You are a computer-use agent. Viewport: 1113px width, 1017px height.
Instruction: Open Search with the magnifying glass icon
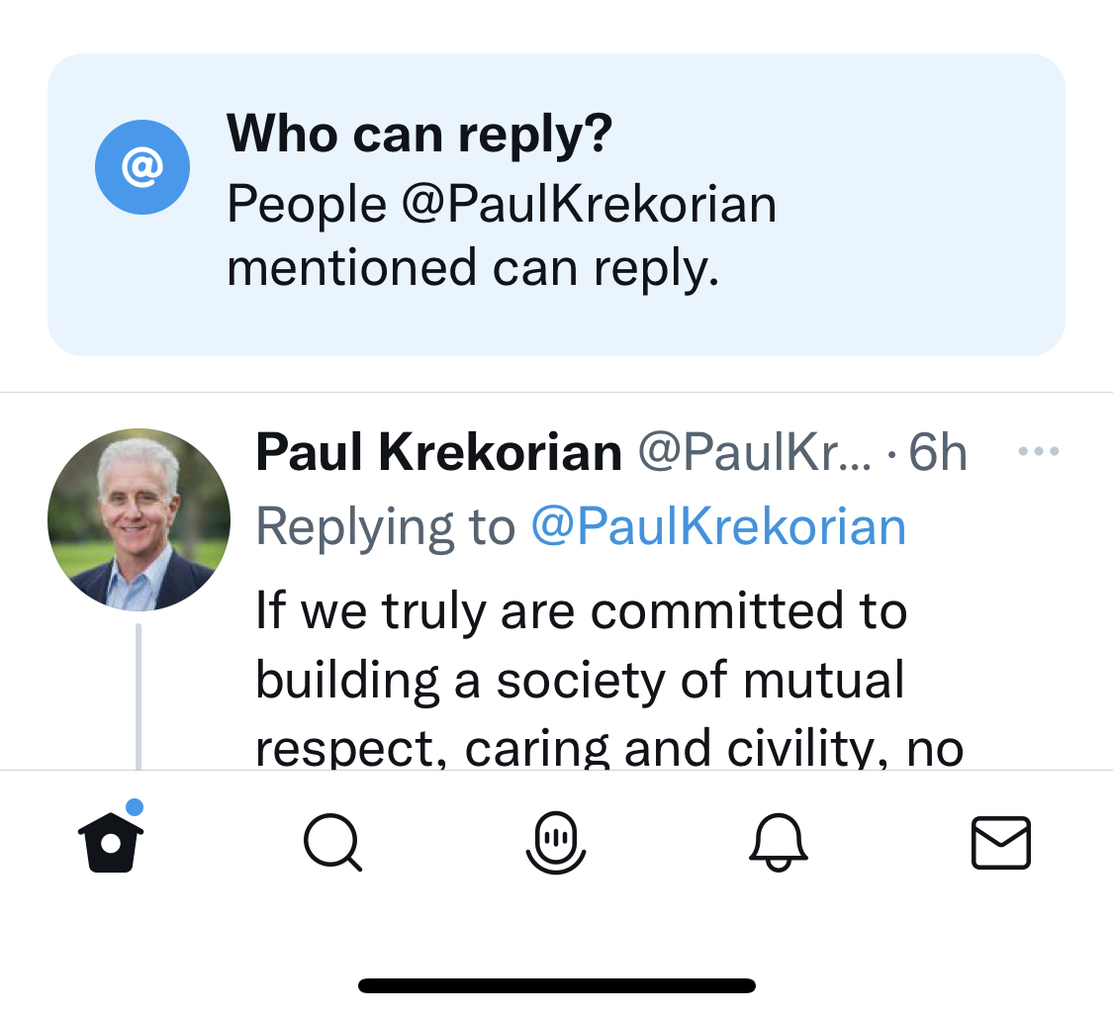tap(332, 844)
